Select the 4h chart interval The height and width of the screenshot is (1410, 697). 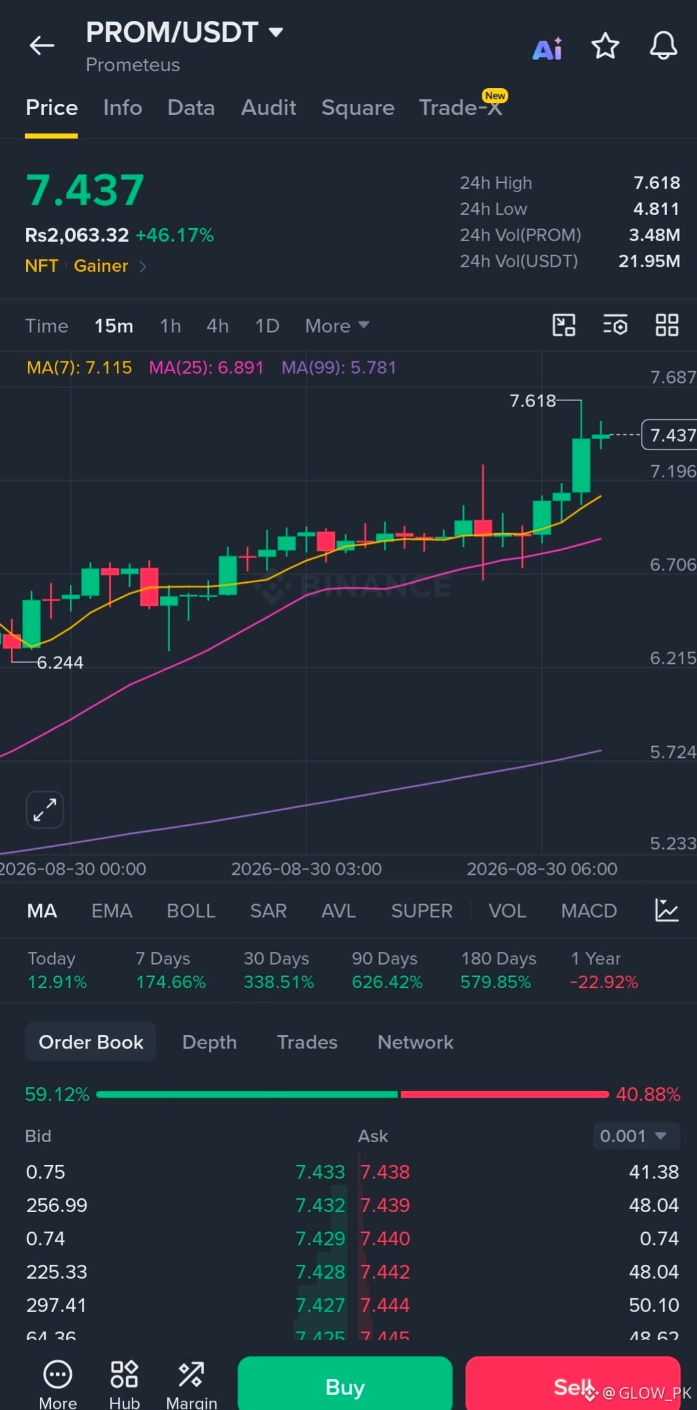217,325
